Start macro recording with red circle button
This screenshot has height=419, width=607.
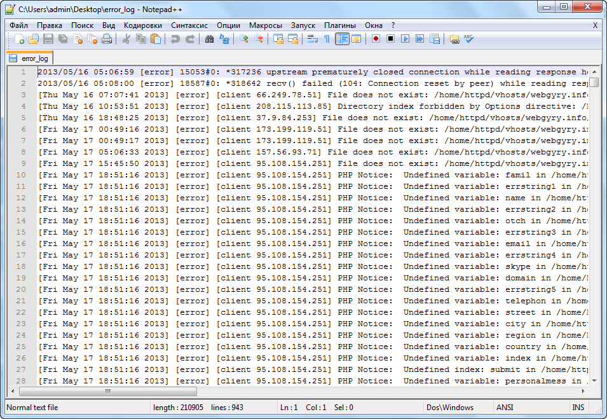[376, 39]
